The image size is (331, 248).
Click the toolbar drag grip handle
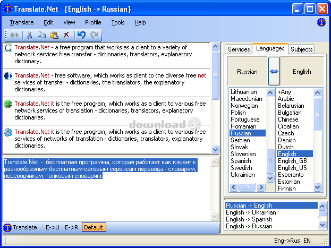pos(6,35)
